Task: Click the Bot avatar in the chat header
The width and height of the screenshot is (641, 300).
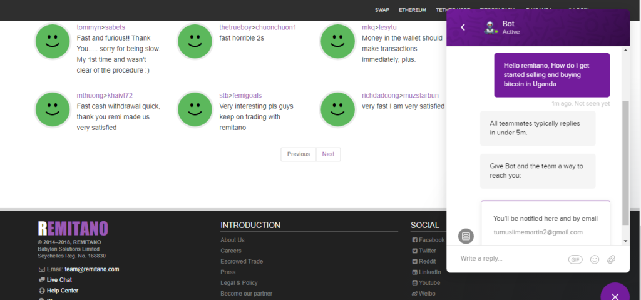Action: tap(490, 27)
